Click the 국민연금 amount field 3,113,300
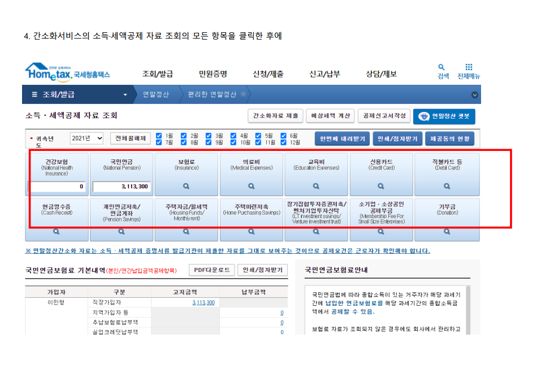The width and height of the screenshot is (554, 390). [x=122, y=187]
